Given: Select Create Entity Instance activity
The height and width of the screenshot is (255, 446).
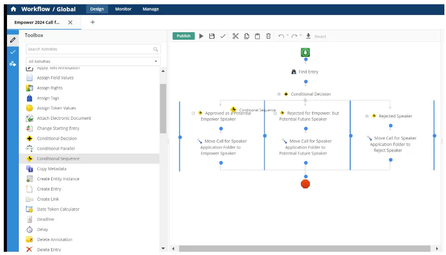Looking at the screenshot, I should click(x=89, y=179).
